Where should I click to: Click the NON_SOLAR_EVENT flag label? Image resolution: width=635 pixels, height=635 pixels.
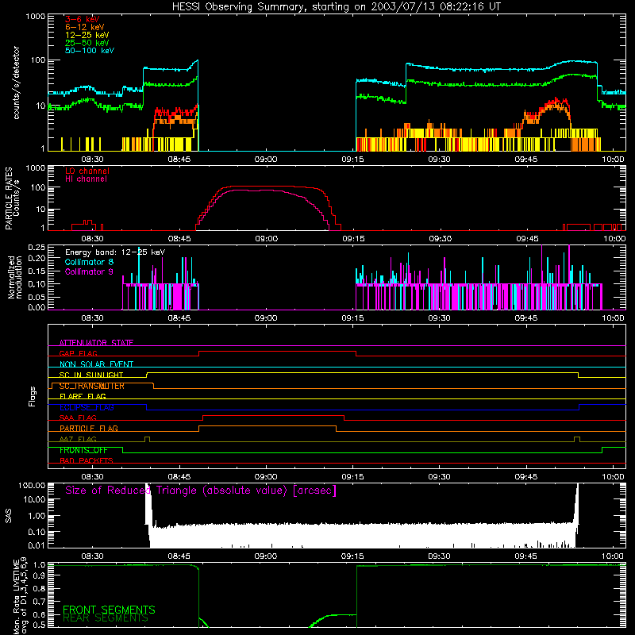(96, 364)
